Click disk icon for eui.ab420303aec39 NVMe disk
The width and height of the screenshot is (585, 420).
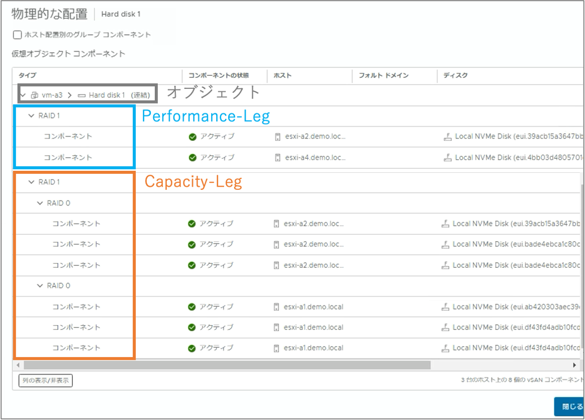(445, 307)
